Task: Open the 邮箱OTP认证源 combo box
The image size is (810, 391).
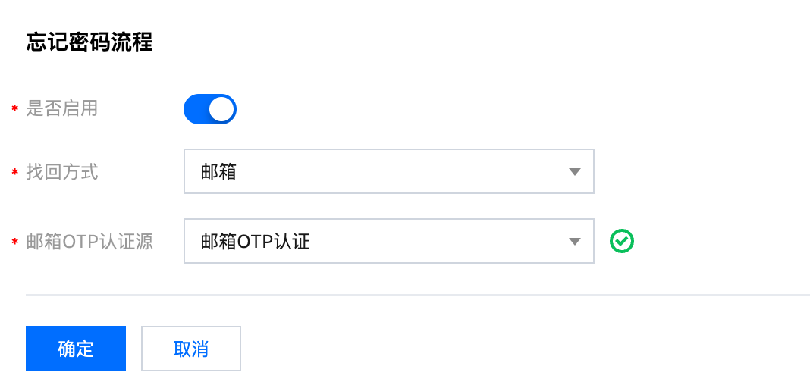Action: 389,241
